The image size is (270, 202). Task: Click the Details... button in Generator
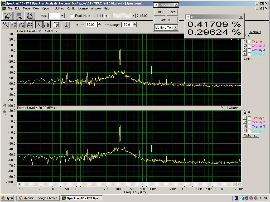point(166,20)
